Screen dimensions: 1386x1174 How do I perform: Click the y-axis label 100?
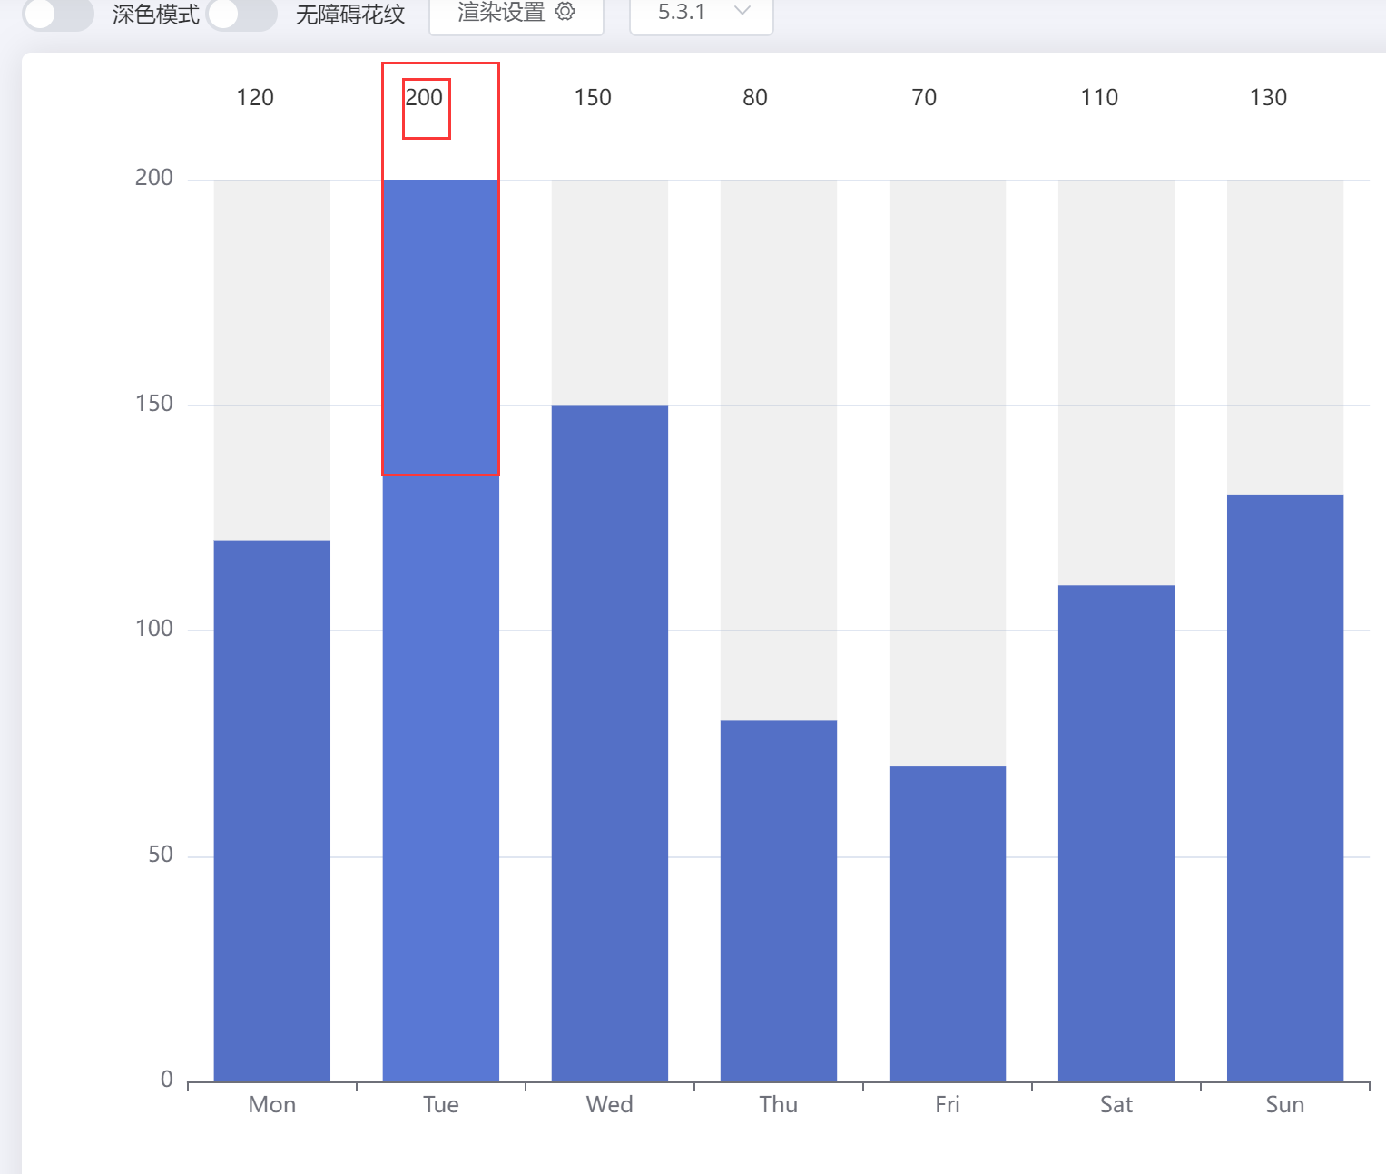[x=154, y=629]
